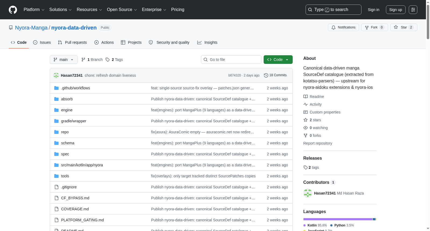Viewport: 430px width, 231px height.
Task: Open the Nyora-Manga owner link
Action: tap(31, 28)
